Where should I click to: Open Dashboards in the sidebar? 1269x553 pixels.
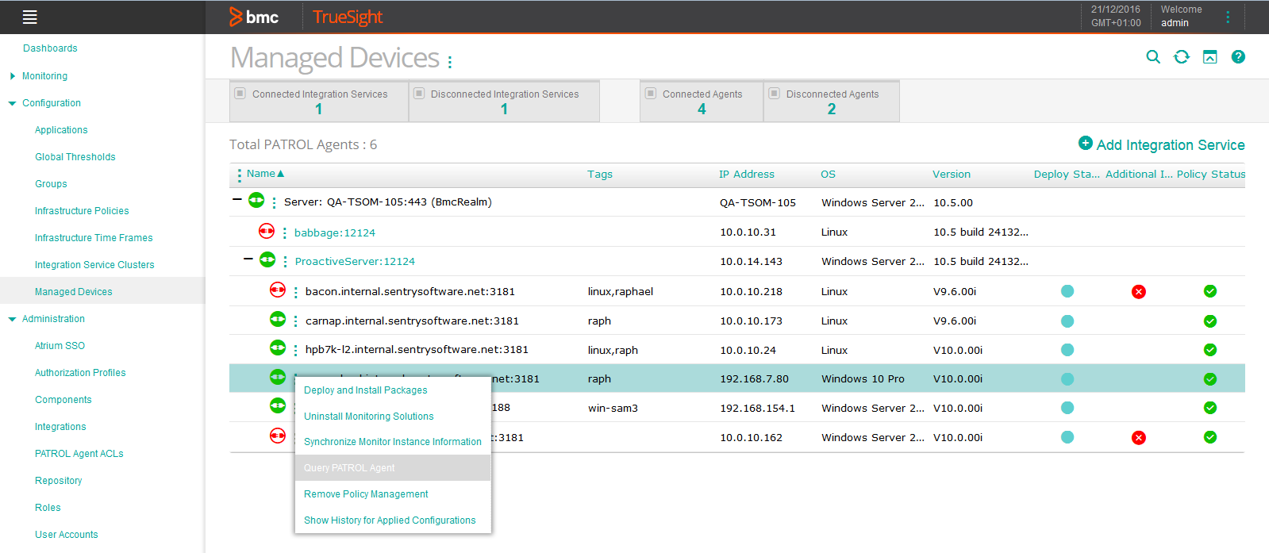tap(50, 48)
